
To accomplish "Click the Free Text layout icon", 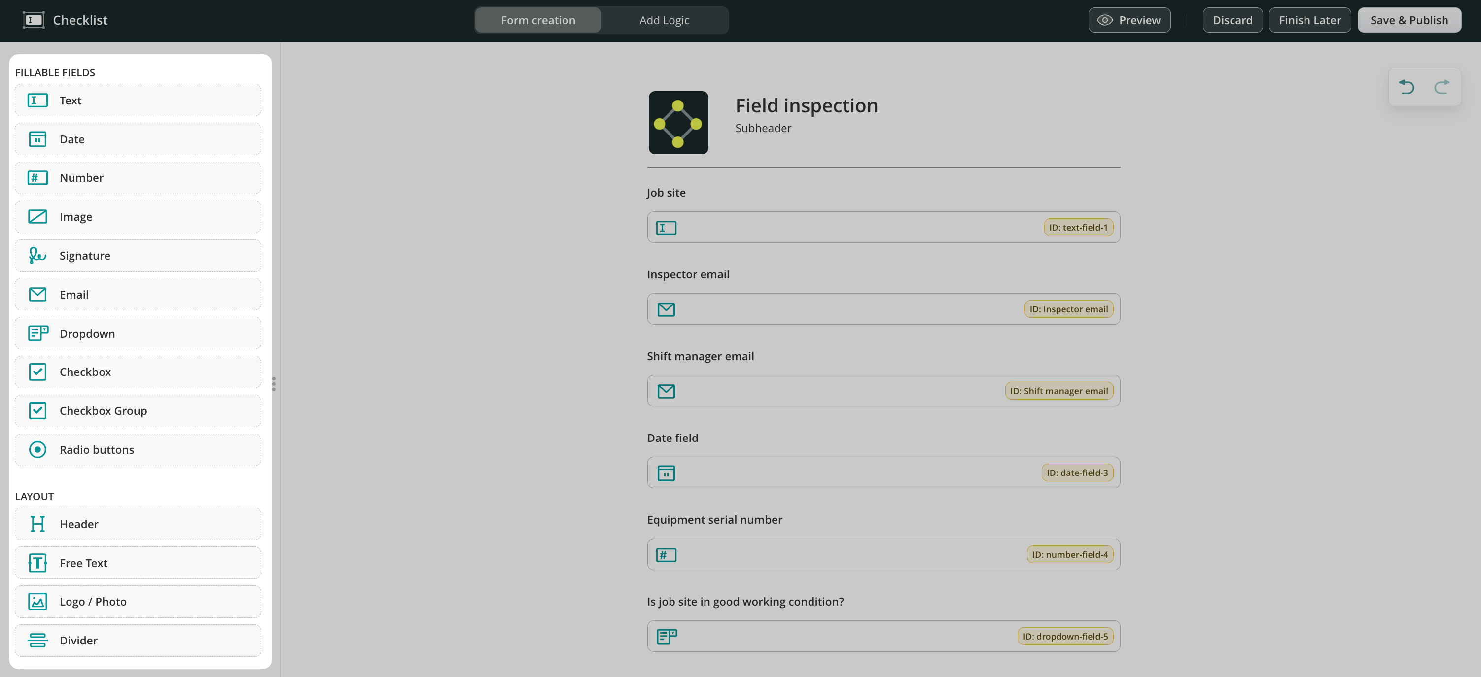I will pos(37,563).
